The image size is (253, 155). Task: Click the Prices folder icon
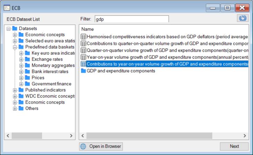click(x=27, y=78)
